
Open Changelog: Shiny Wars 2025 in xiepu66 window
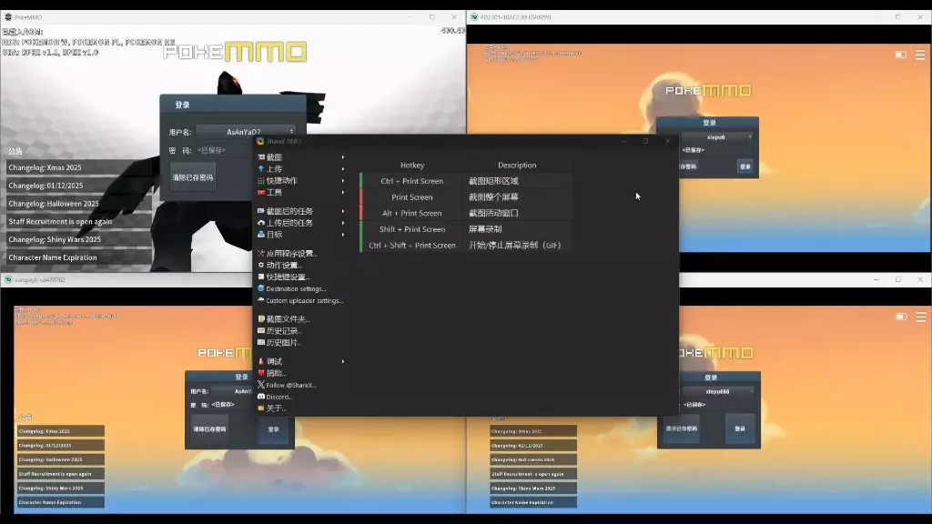click(x=533, y=489)
